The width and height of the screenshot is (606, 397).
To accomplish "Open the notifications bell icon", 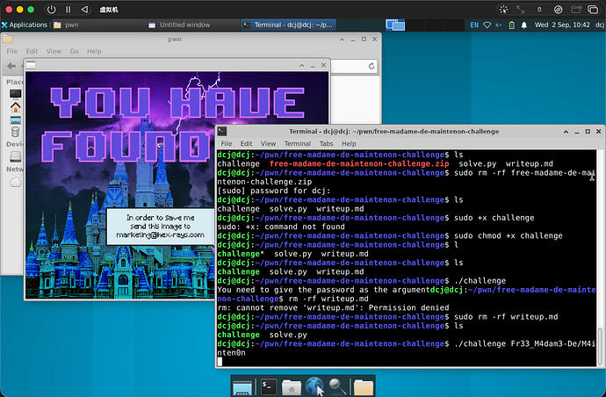I will [x=524, y=25].
